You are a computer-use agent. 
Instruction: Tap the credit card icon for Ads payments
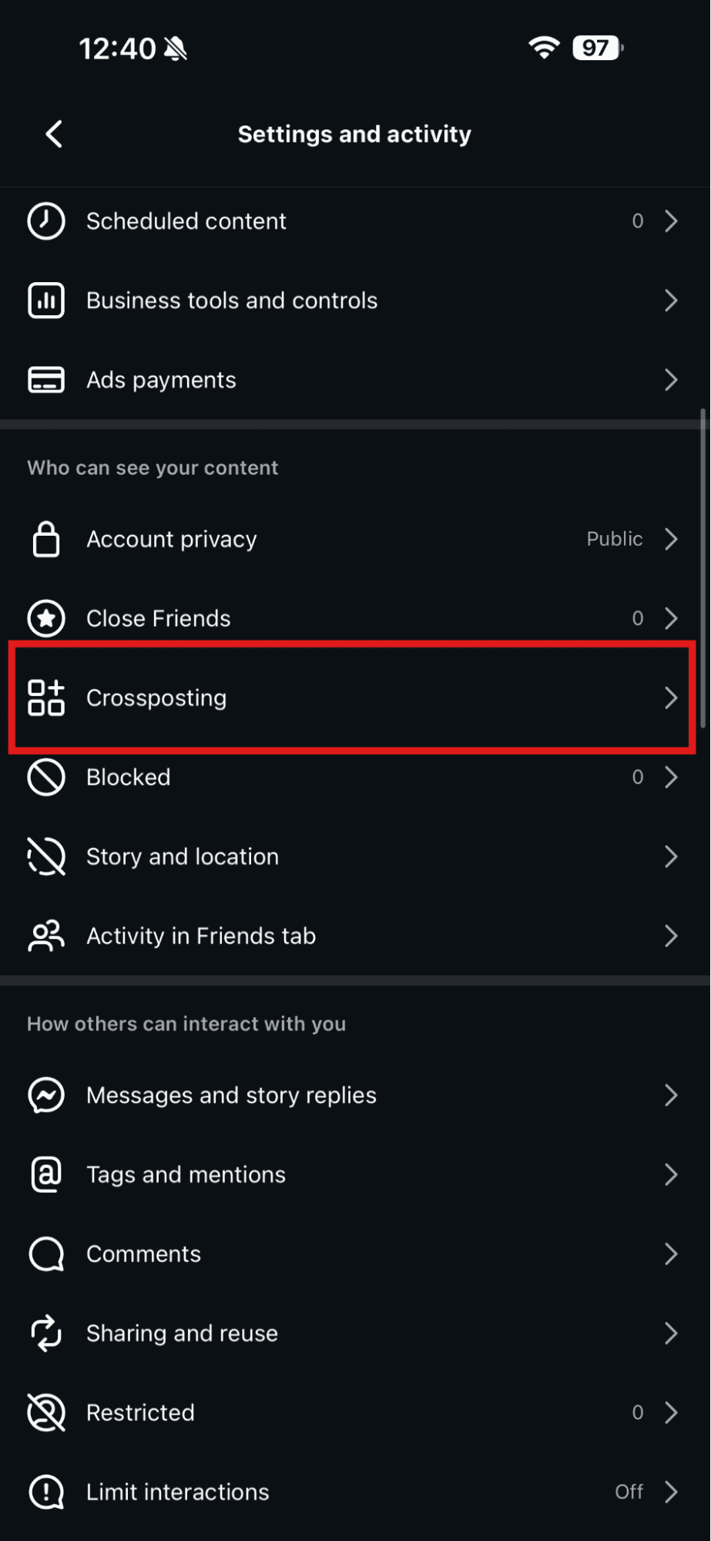click(x=45, y=379)
